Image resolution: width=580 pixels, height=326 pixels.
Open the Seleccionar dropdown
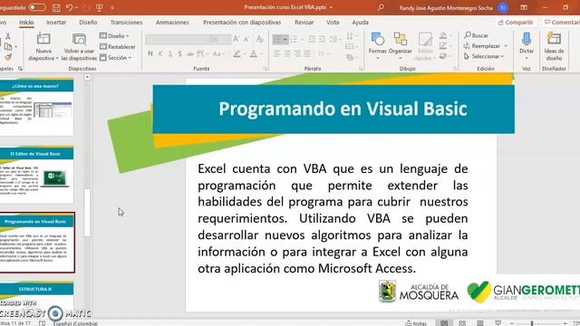pyautogui.click(x=484, y=56)
